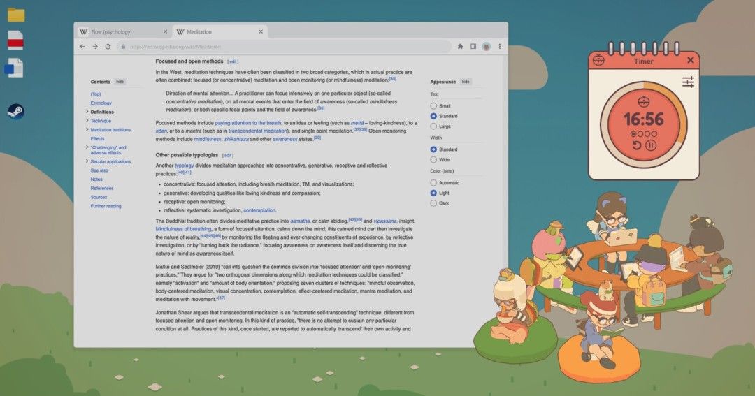
Task: Hide the Appearance panel
Action: click(x=466, y=82)
